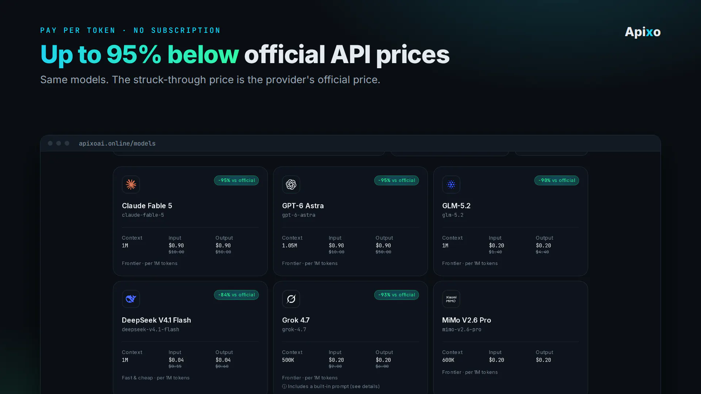Viewport: 701px width, 394px height.
Task: Click the Fast & cheap per 1M tokens label
Action: click(156, 378)
